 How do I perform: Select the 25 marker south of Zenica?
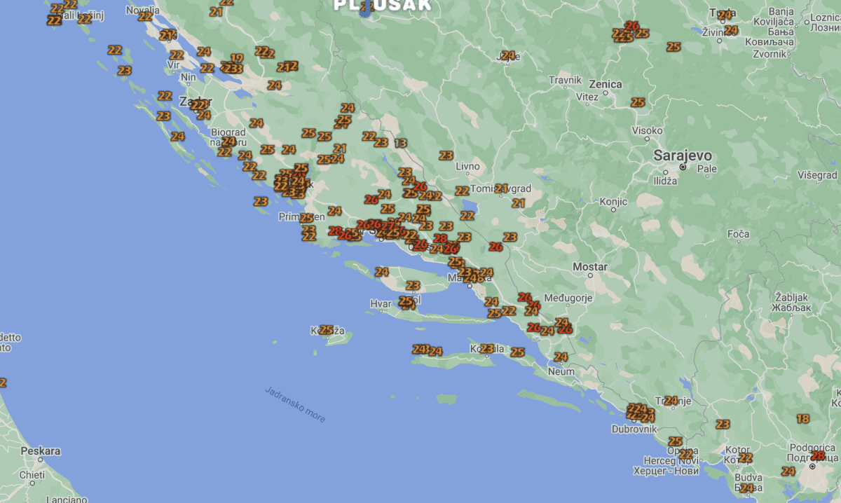[638, 102]
